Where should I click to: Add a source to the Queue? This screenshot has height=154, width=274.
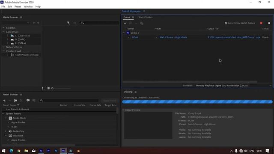point(125,23)
